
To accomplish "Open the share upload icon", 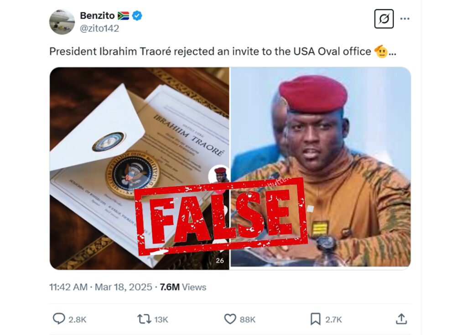I will [x=401, y=319].
